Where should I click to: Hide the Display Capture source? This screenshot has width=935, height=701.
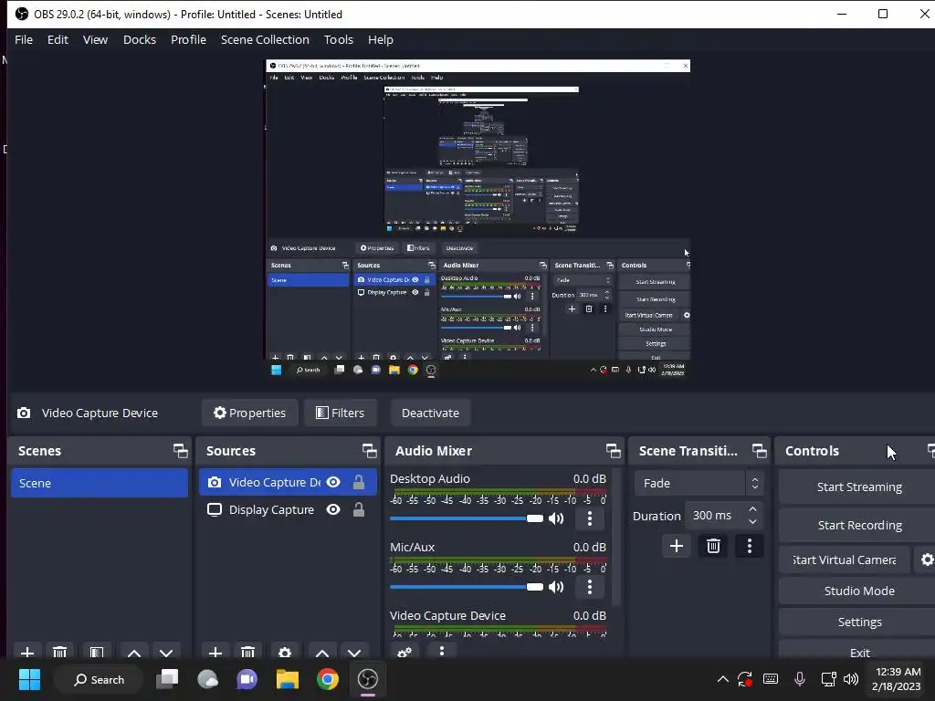click(x=333, y=509)
